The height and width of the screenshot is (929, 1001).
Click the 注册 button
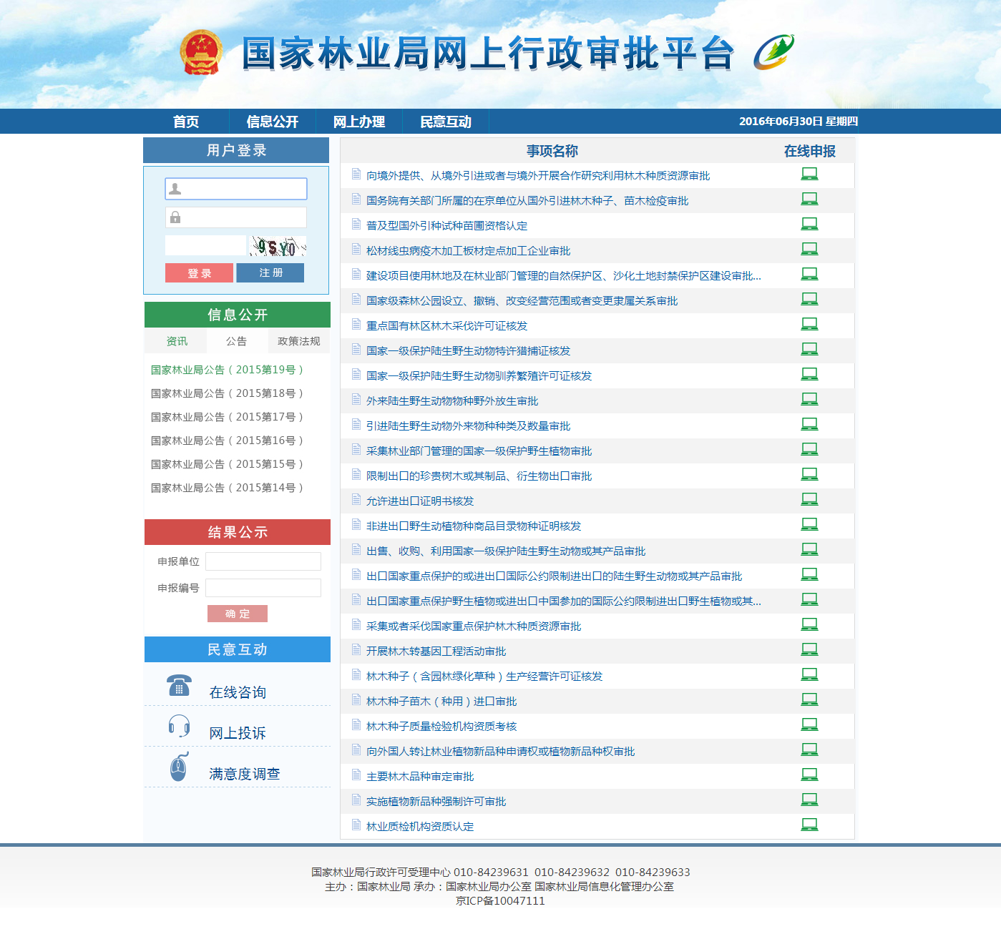pyautogui.click(x=270, y=272)
